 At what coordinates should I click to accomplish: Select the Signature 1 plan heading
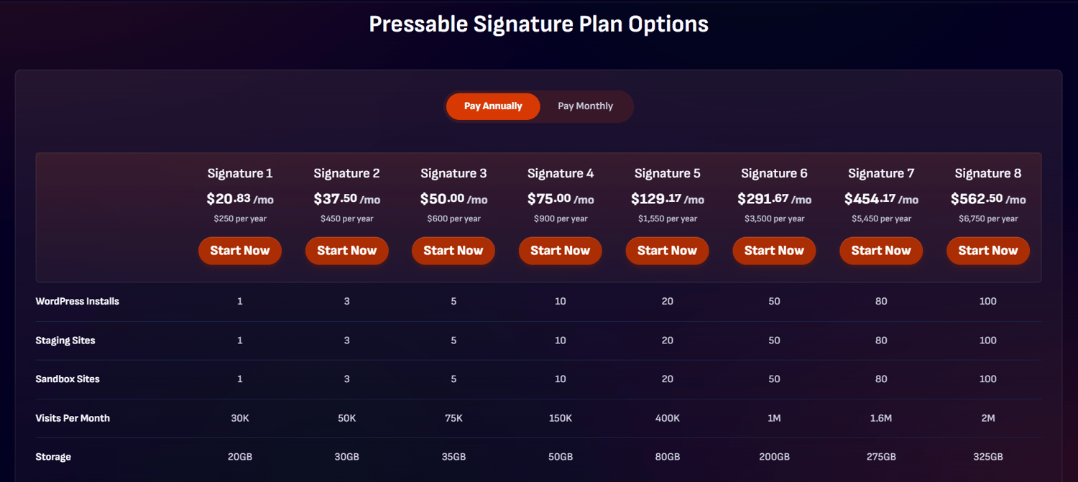click(240, 173)
